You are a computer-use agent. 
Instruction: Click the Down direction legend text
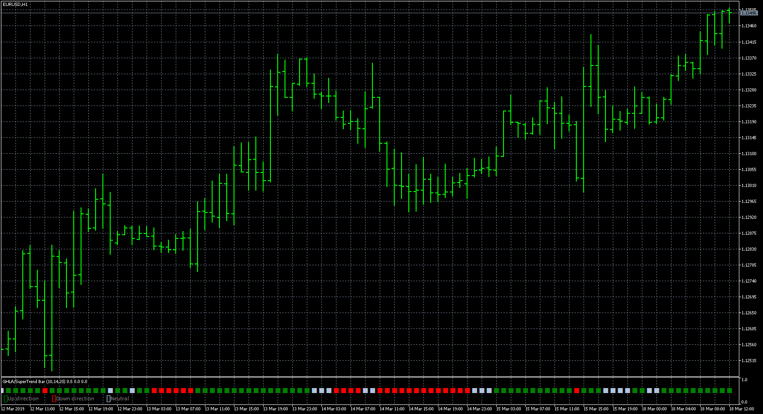tap(75, 399)
